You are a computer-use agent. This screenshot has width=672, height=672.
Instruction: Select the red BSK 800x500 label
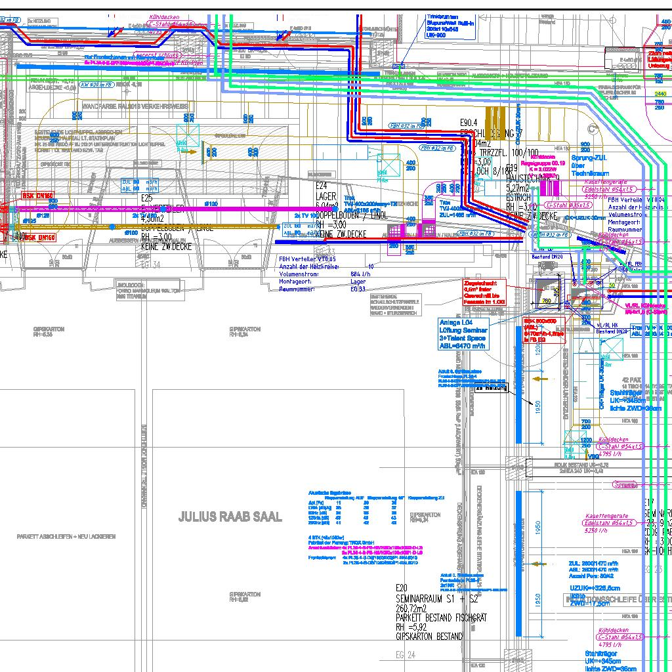[x=544, y=331]
